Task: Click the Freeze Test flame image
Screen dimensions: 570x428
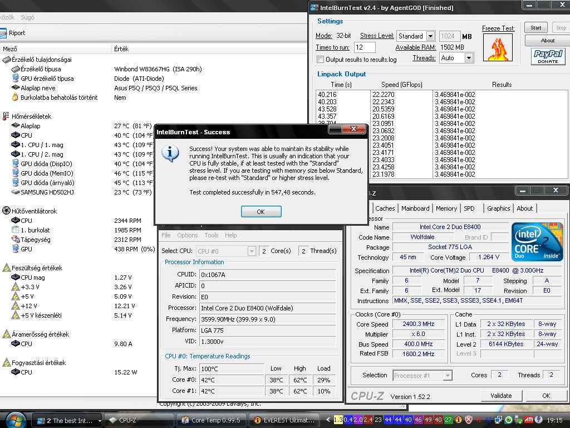Action: click(x=498, y=47)
